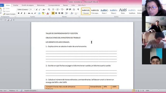The image size is (166, 93).
Task: Open the Revisar tab
Action: click(65, 5)
